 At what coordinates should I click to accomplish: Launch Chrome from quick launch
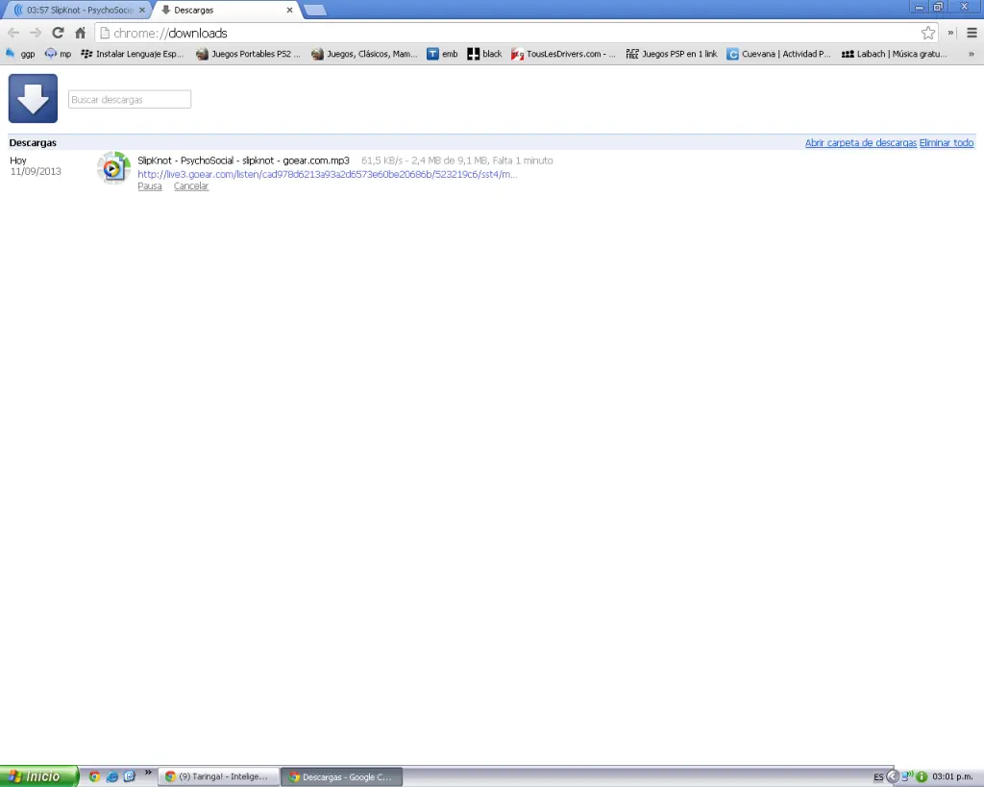click(94, 776)
